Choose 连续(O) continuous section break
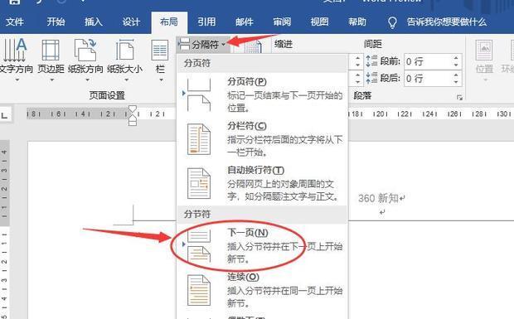The height and width of the screenshot is (319, 514). tap(262, 290)
